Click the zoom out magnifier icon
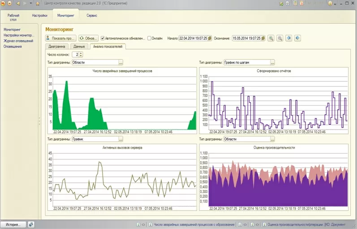 tap(280, 38)
